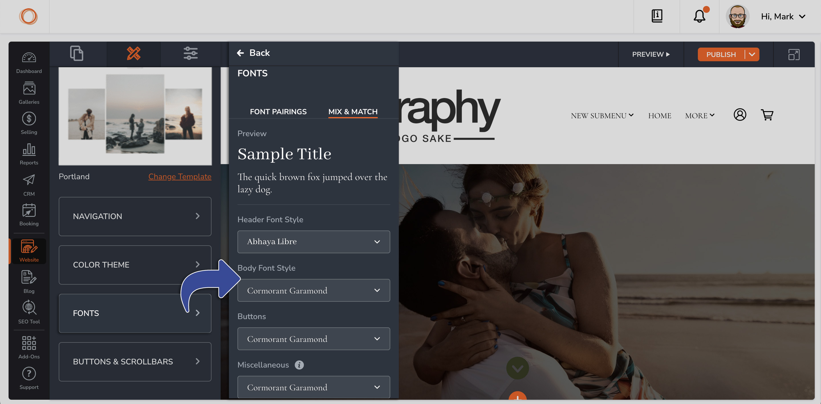Click the Portland template thumbnail

click(x=135, y=116)
